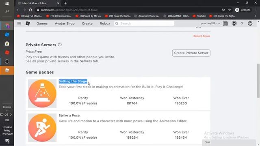The width and height of the screenshot is (260, 146).
Task: Go forward in browser history
Action: click(24, 10)
